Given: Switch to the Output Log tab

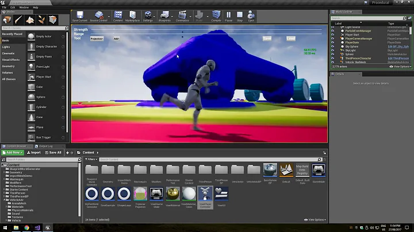Looking at the screenshot, I should click(45, 146).
